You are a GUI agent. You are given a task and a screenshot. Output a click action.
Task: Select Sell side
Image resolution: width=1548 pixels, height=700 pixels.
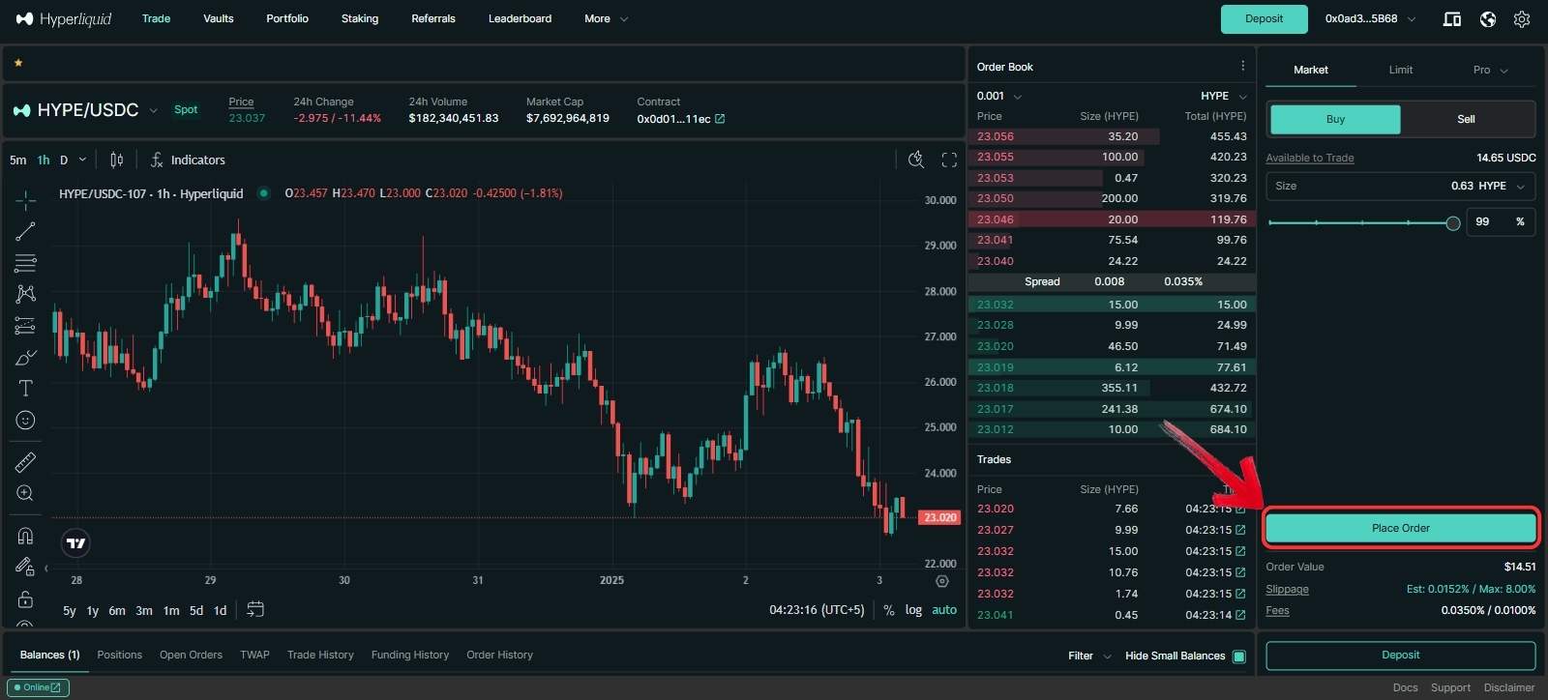[x=1466, y=119]
